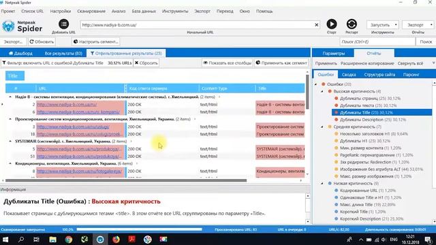Collapse Высокая критичность (4) node
The height and width of the screenshot is (245, 436).
322,91
